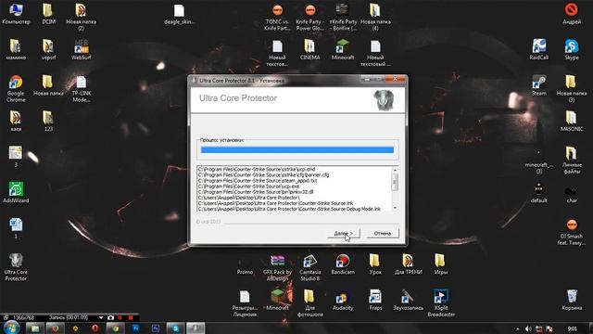The width and height of the screenshot is (593, 334).
Task: Click the Chrome taskbar button
Action: pos(115,328)
